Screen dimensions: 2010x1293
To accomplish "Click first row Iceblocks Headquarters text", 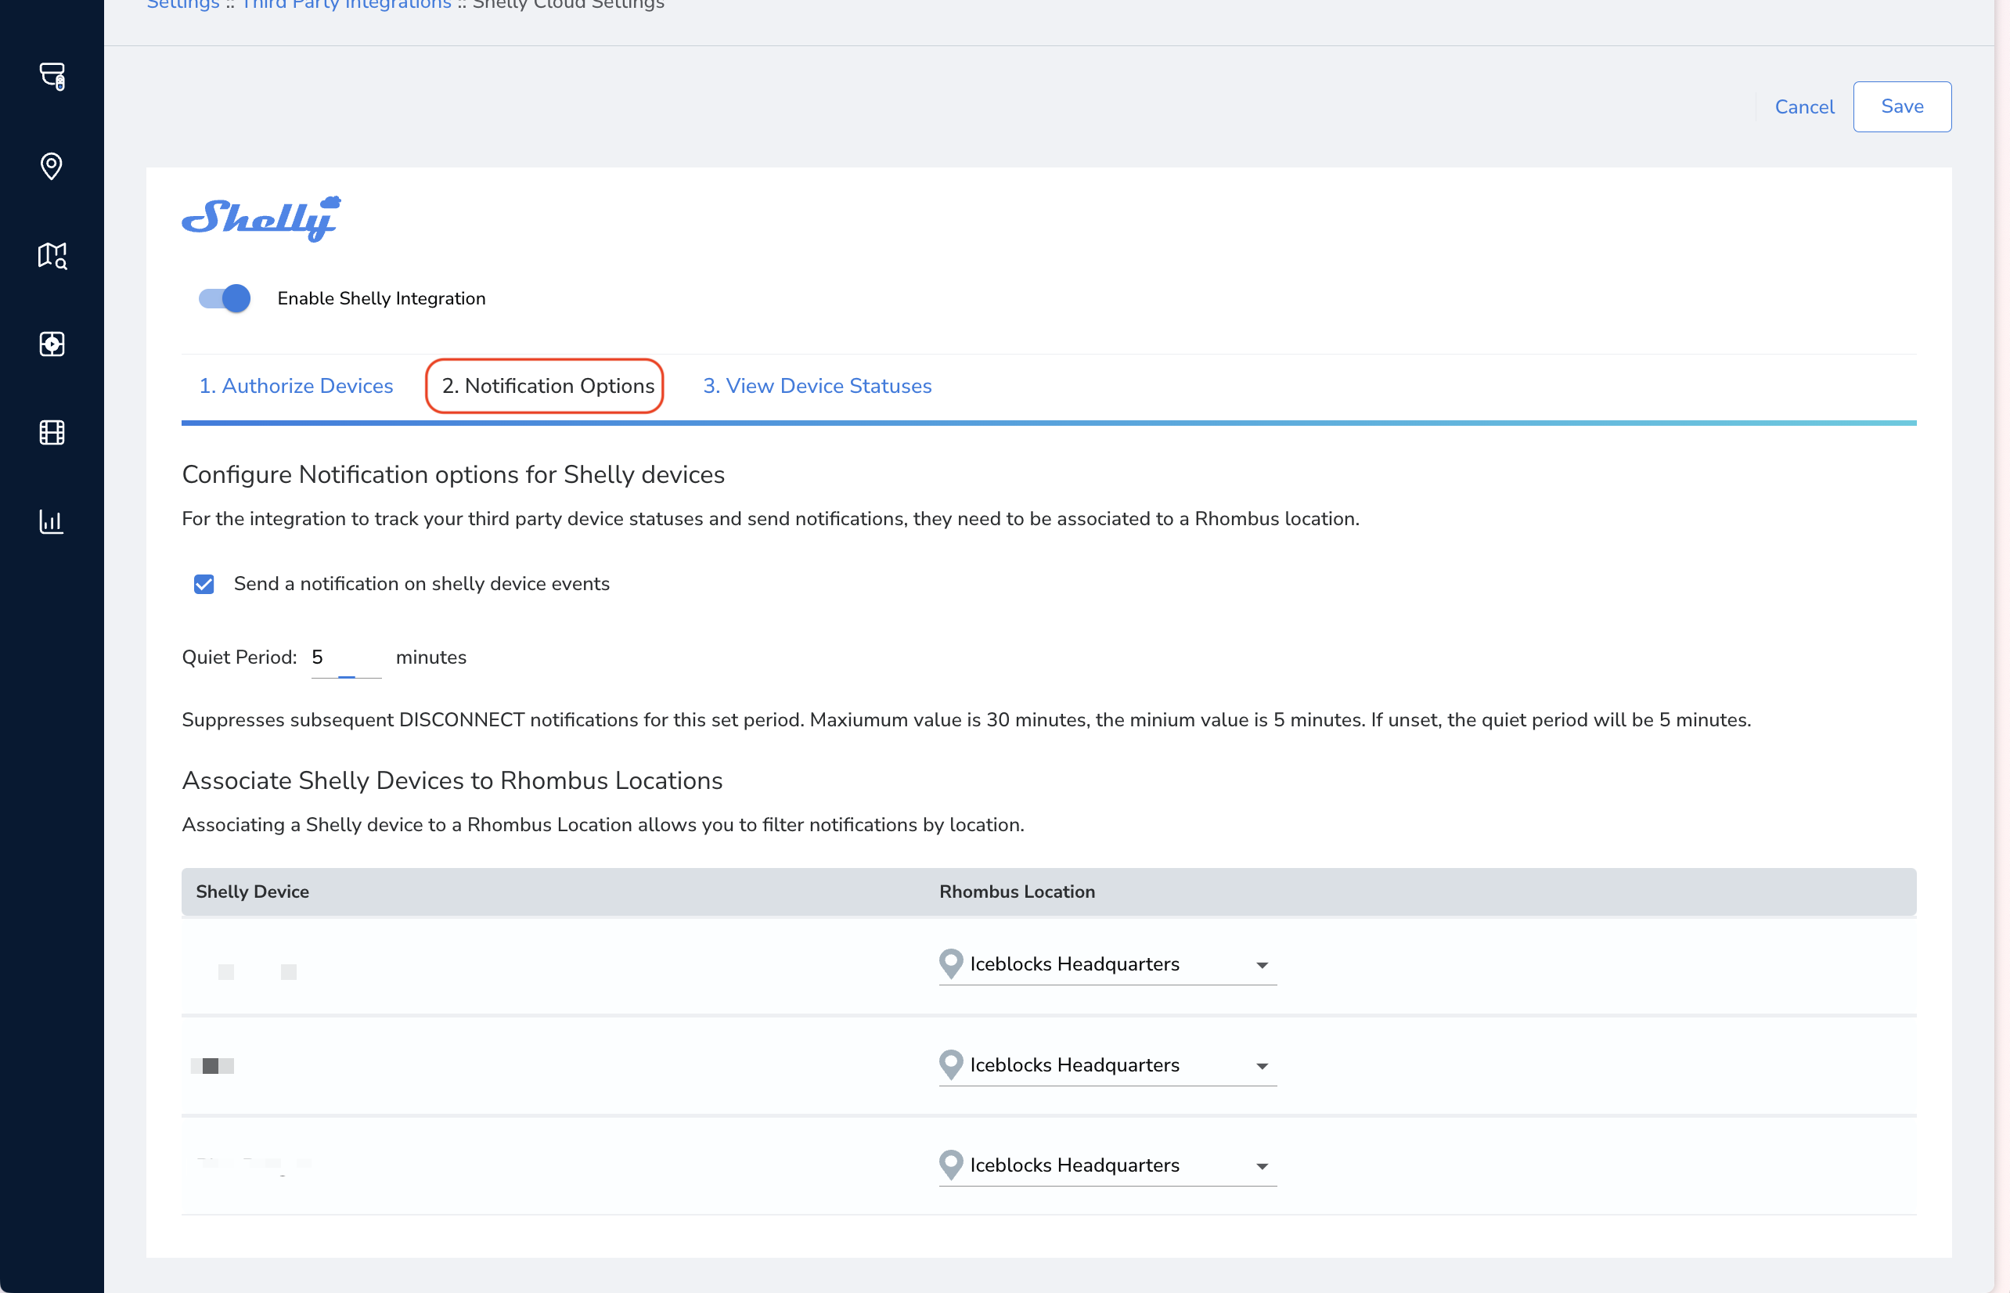I will [x=1075, y=963].
